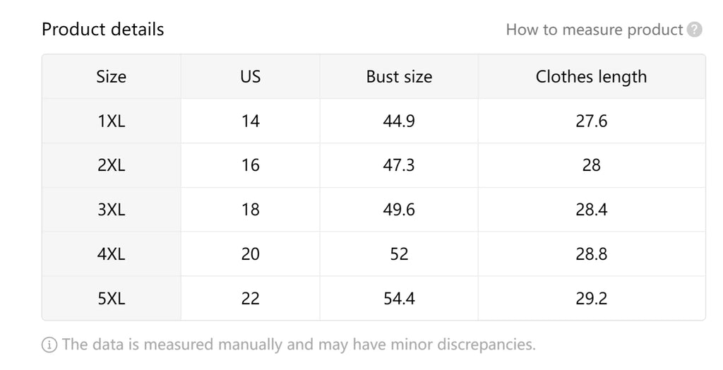Select the 29.2 clothes length cell
This screenshot has width=723, height=370.
click(x=591, y=299)
